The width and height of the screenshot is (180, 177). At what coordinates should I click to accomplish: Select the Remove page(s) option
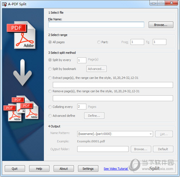point(50,91)
